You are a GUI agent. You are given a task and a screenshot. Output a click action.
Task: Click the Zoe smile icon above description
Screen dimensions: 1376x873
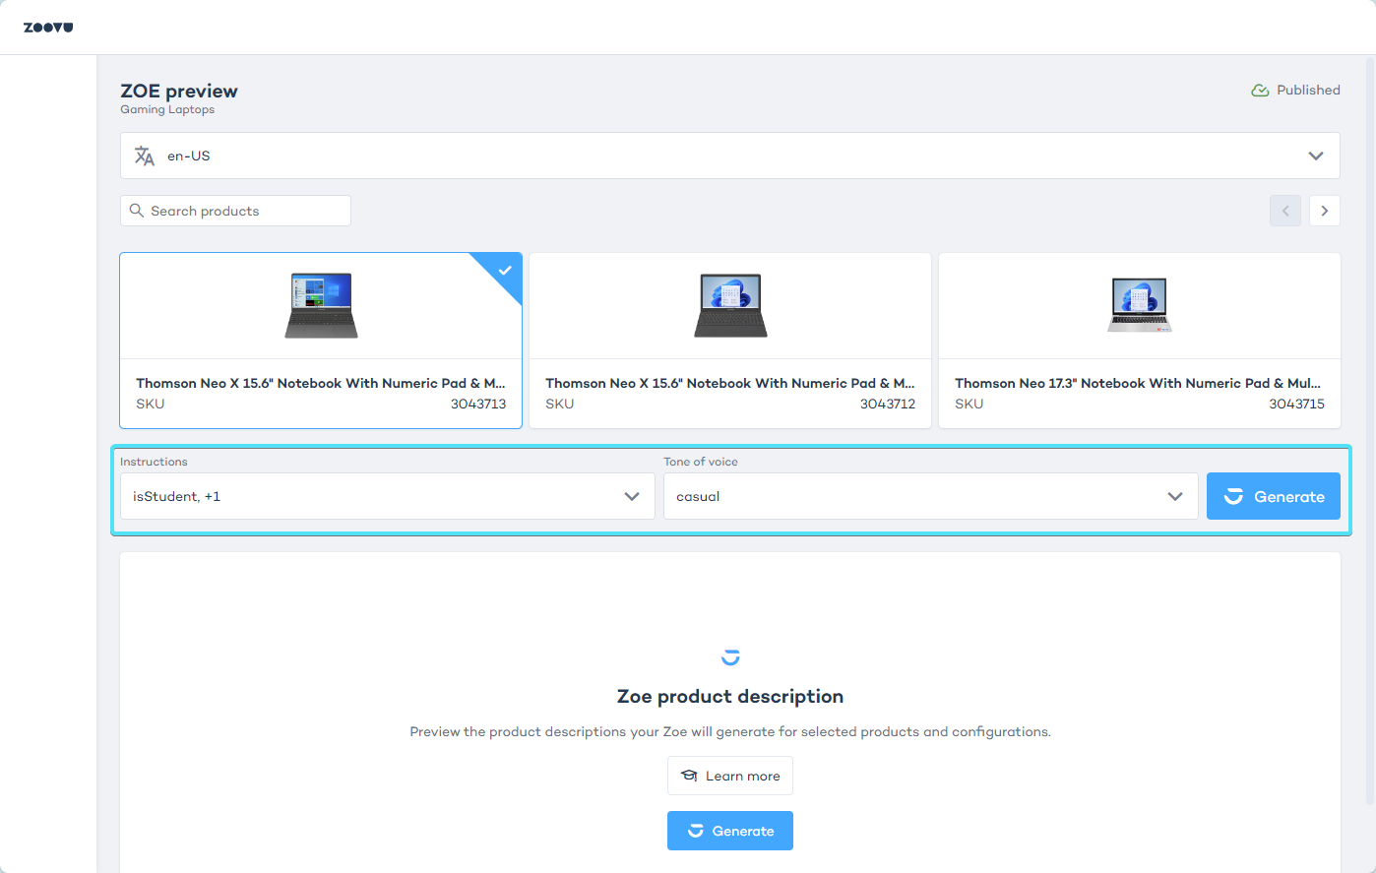tap(730, 657)
